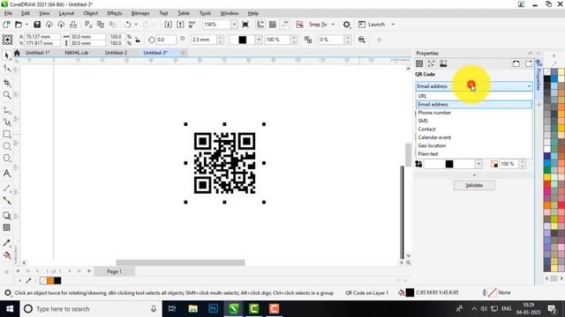This screenshot has height=317, width=565.
Task: Select the Text tool
Action: point(6,173)
